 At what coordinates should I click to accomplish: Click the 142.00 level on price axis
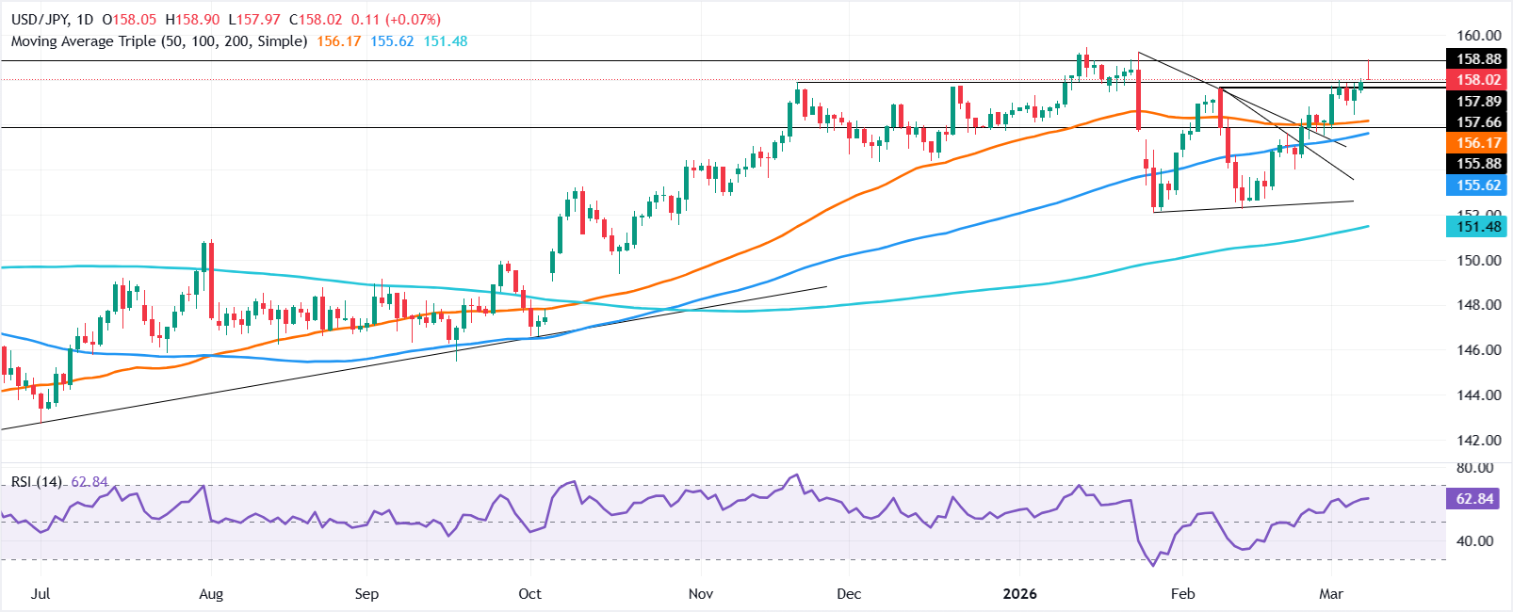1478,441
